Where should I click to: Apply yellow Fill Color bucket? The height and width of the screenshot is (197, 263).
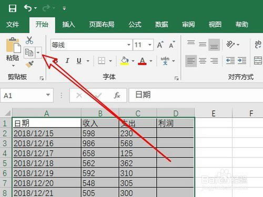tap(125, 61)
